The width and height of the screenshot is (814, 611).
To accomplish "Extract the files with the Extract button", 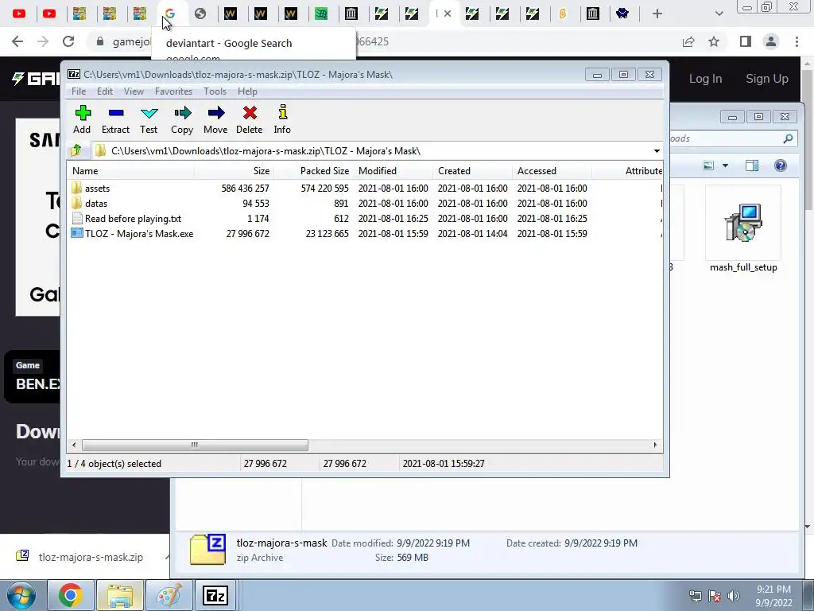I will [115, 119].
